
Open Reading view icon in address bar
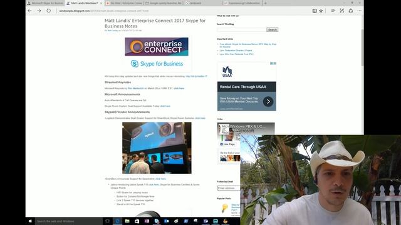[315, 11]
